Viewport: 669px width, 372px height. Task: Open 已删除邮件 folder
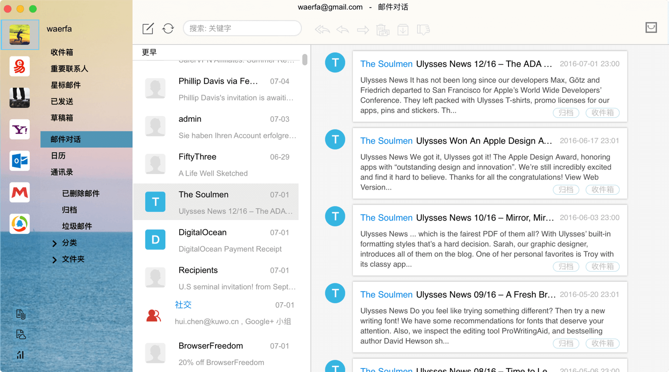(81, 193)
